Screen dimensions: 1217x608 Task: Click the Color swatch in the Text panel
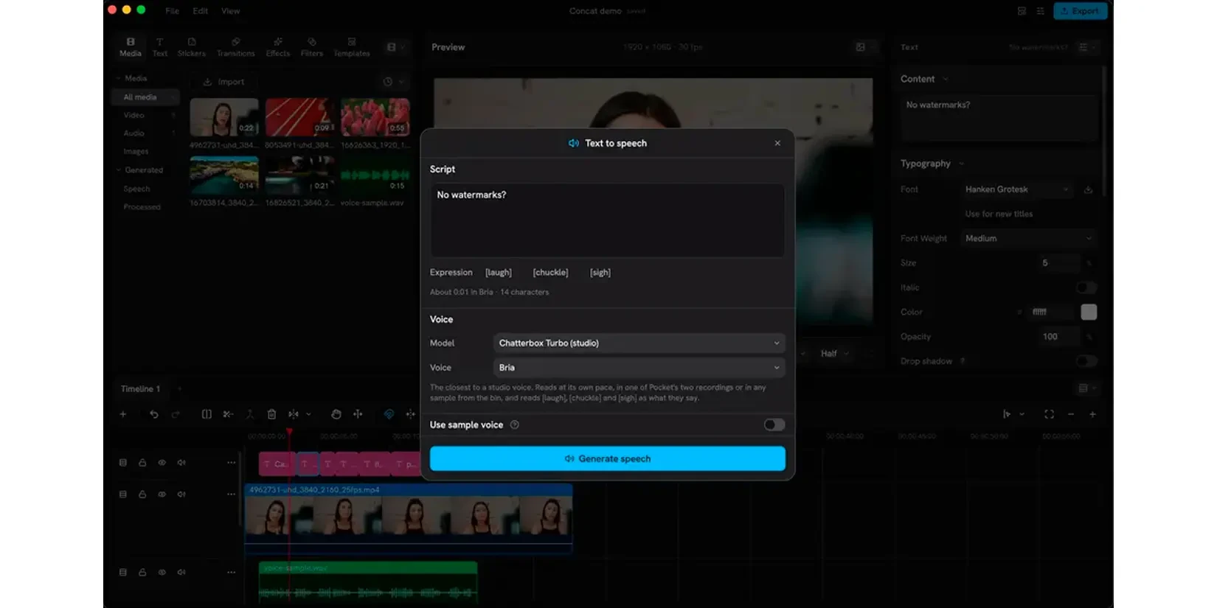pyautogui.click(x=1089, y=312)
